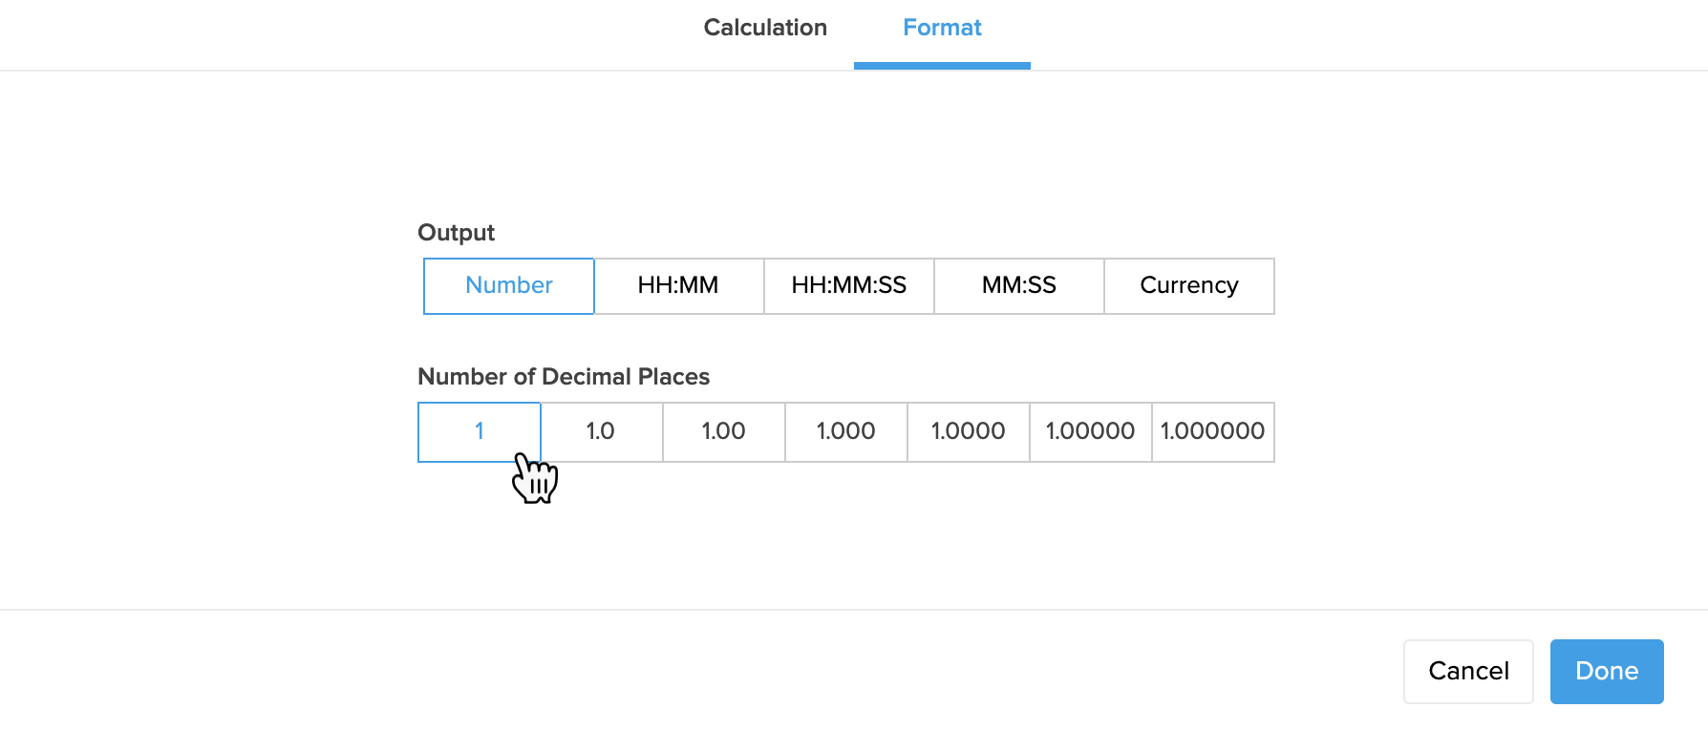Screen dimensions: 1708x729
Task: Confirm with the Done button
Action: point(1607,672)
